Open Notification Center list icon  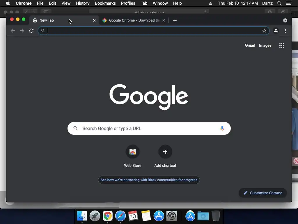click(288, 3)
